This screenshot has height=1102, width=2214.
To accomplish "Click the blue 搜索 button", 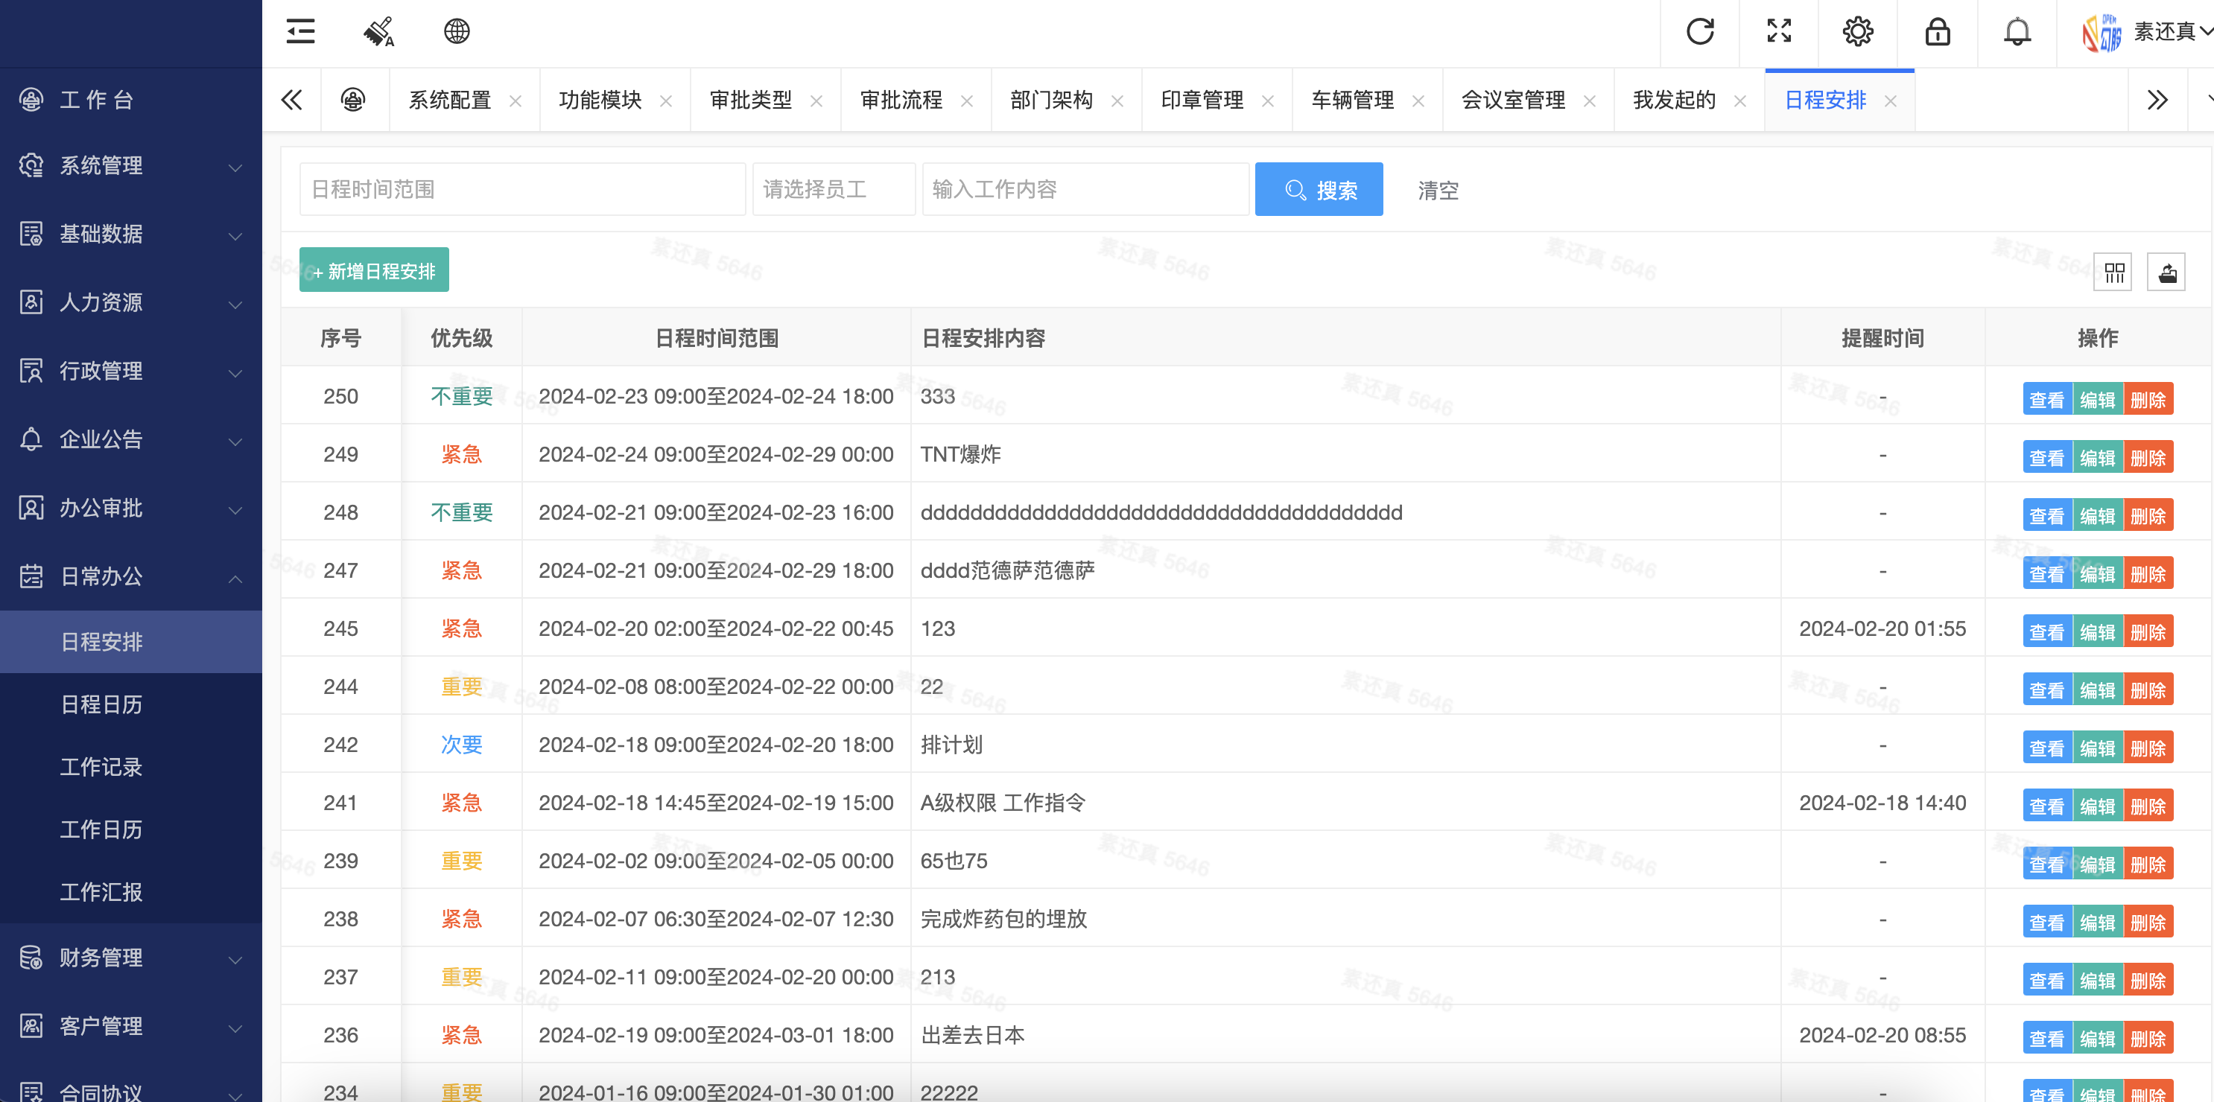I will tap(1319, 189).
